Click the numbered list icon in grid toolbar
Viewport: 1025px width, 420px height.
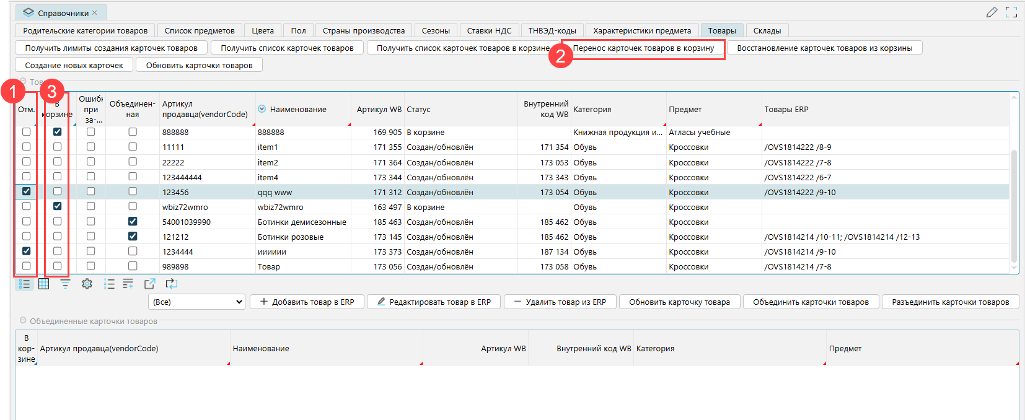click(109, 284)
